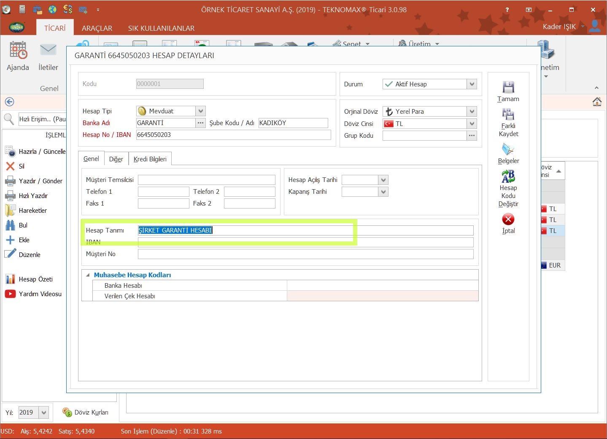
Task: Collapse the ribbon with the chevron
Action: pos(596,88)
